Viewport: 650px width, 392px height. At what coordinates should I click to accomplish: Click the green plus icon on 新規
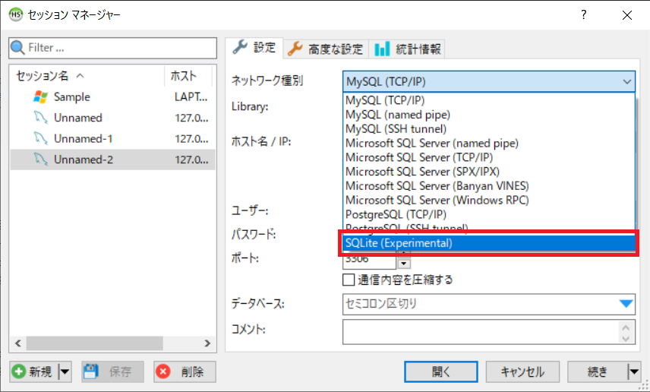(19, 371)
